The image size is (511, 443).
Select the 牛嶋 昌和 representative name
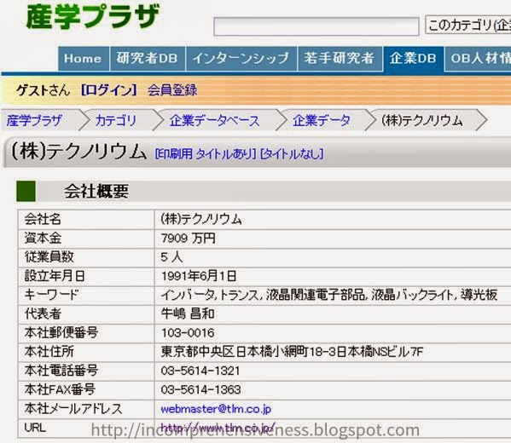point(188,314)
